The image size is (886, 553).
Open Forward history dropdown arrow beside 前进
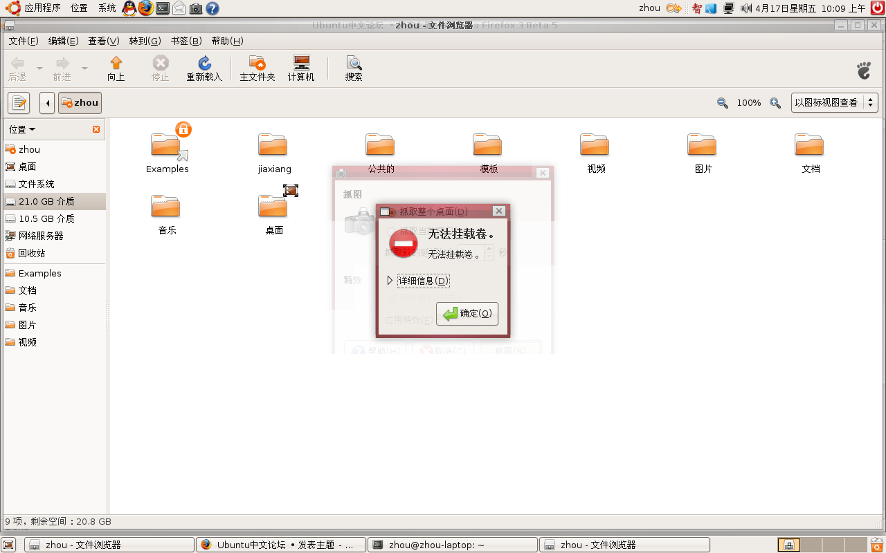[x=84, y=69]
